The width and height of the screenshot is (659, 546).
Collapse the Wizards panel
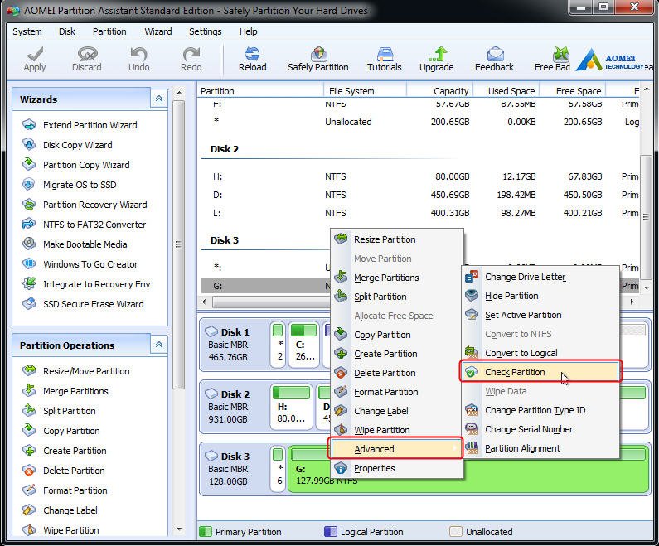159,99
